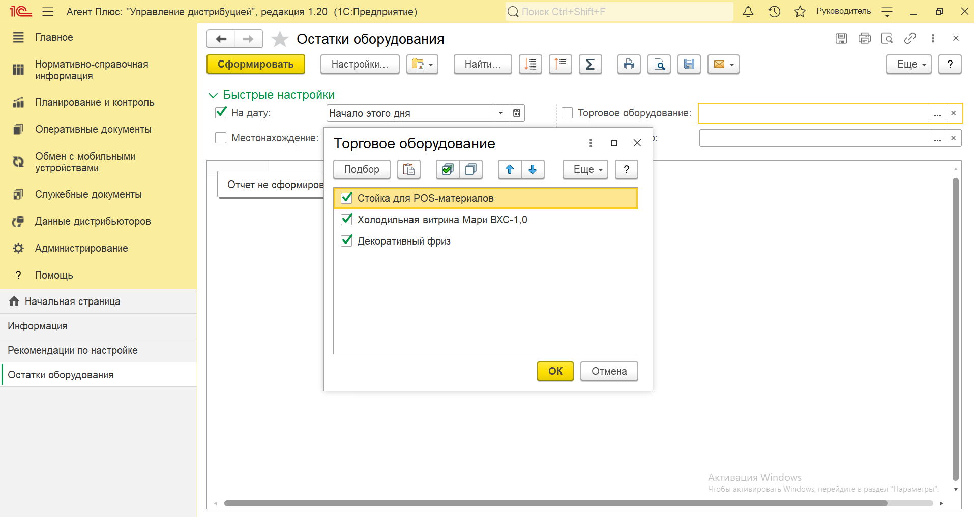
Task: Open notifications bell icon
Action: click(x=748, y=11)
